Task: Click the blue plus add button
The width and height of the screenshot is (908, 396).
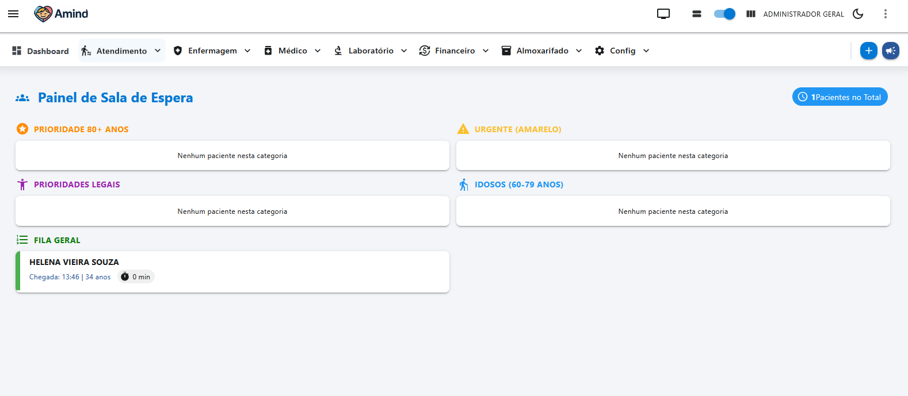Action: [x=868, y=51]
